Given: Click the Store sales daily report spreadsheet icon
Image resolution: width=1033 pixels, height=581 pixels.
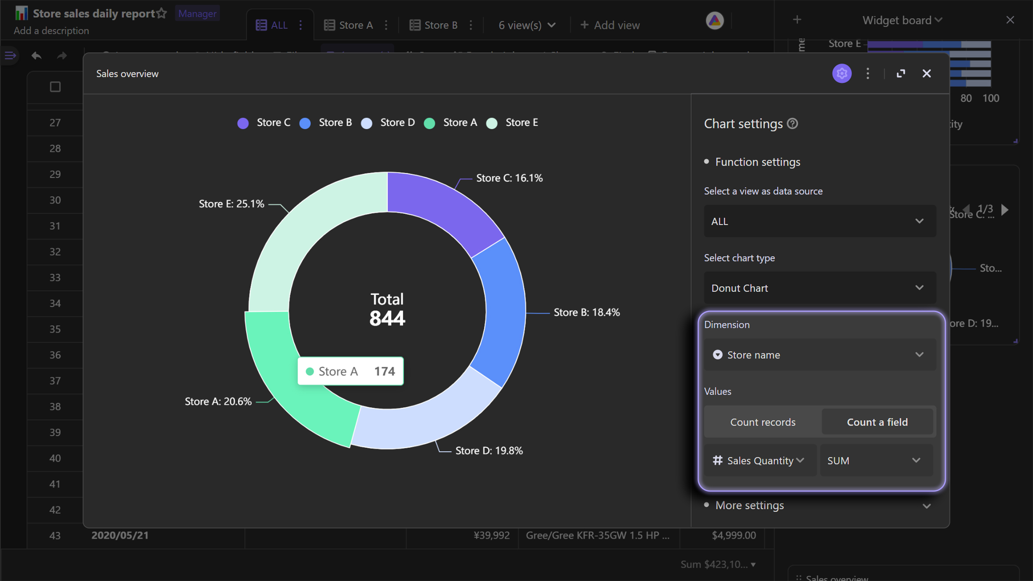Looking at the screenshot, I should pyautogui.click(x=21, y=13).
